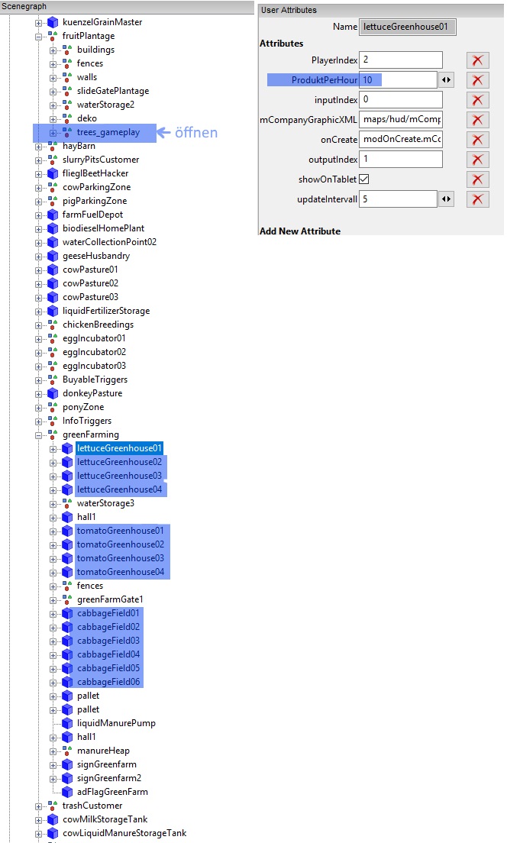Screen dimensions: 507x843
Task: Expand the slurryPitsCustomer node
Action: [39, 160]
